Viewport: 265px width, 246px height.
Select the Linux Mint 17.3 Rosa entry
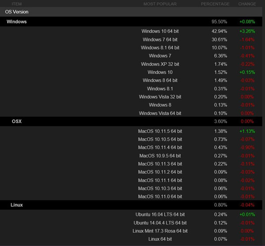(160, 231)
